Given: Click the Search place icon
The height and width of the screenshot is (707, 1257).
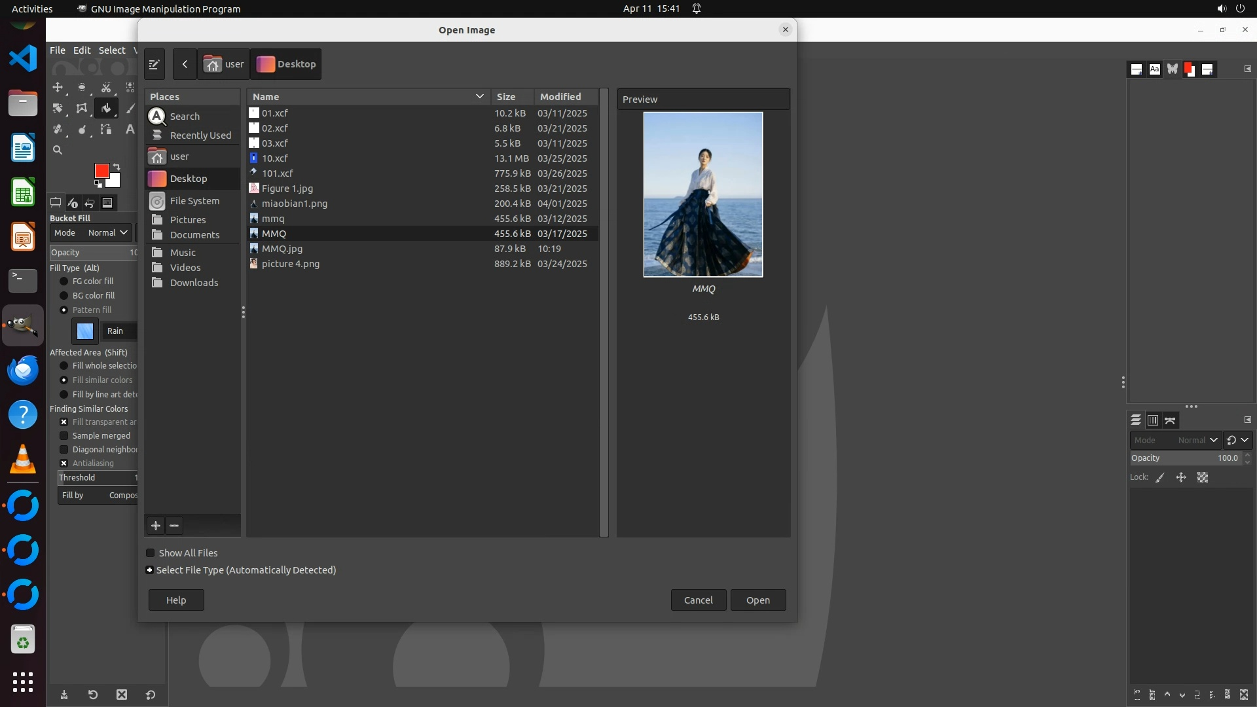Looking at the screenshot, I should tap(157, 117).
